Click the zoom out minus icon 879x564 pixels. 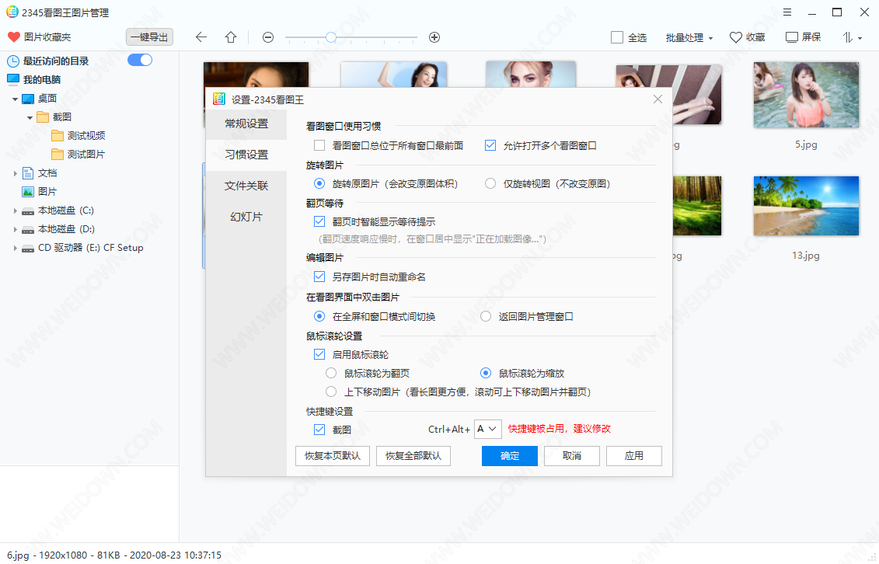(268, 37)
